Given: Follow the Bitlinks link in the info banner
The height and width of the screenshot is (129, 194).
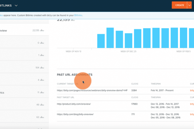Looking at the screenshot, I should coord(78,15).
